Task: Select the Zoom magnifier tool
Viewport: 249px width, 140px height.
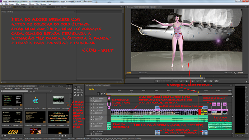Action: tap(82, 95)
